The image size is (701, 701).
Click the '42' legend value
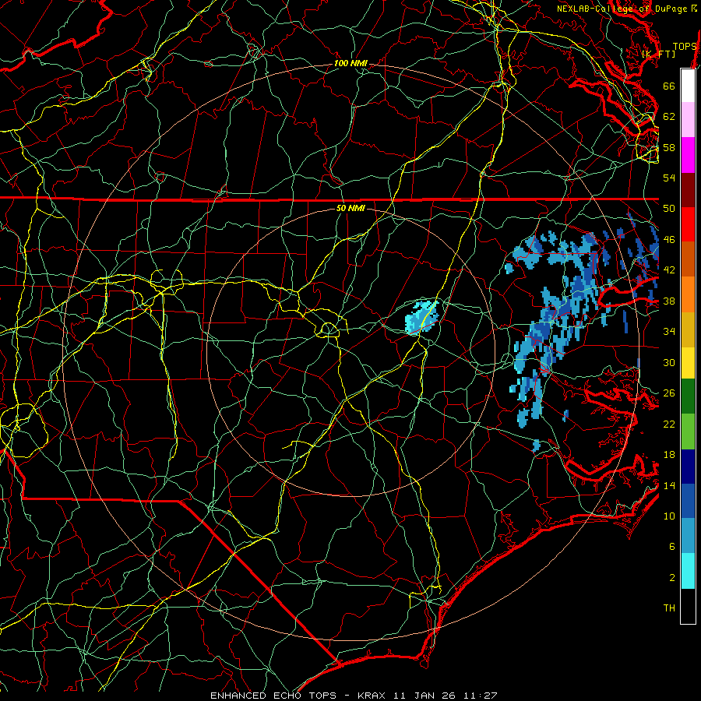point(669,270)
